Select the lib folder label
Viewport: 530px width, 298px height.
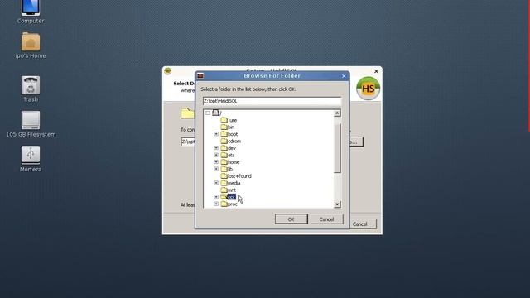tap(230, 169)
